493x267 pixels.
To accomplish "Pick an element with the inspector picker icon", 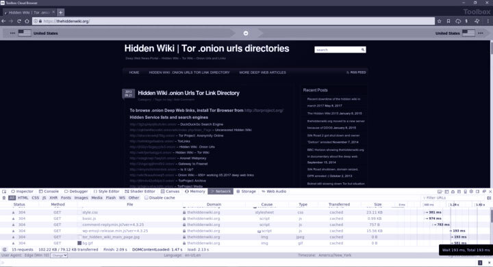I will coord(4,191).
